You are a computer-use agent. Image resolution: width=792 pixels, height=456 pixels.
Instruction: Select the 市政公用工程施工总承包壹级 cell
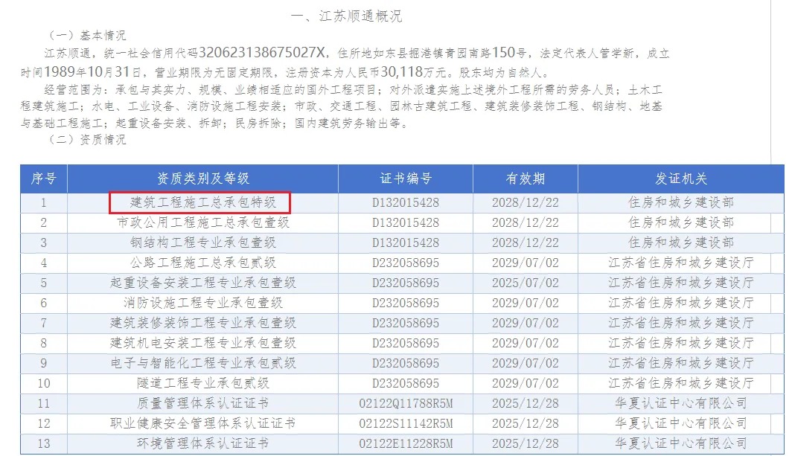[202, 222]
